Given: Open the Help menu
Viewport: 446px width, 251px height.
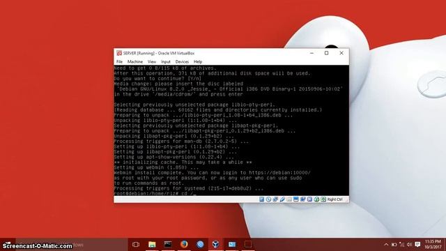Looking at the screenshot, I should (x=198, y=62).
